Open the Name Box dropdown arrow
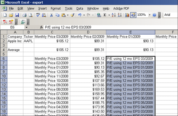The width and height of the screenshot is (178, 116). pyautogui.click(x=27, y=27)
